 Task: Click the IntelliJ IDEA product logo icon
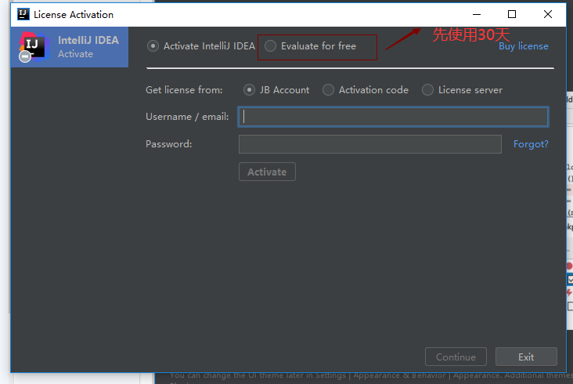34,47
